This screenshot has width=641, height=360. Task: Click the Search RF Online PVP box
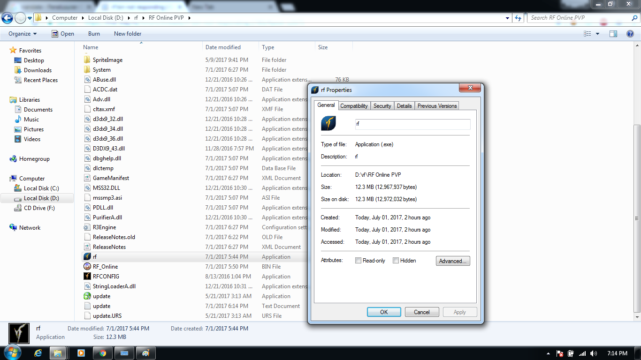580,18
